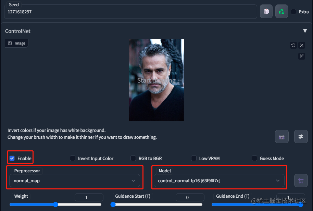Open webcam input via the camera icon
The image size is (313, 211).
click(x=281, y=136)
